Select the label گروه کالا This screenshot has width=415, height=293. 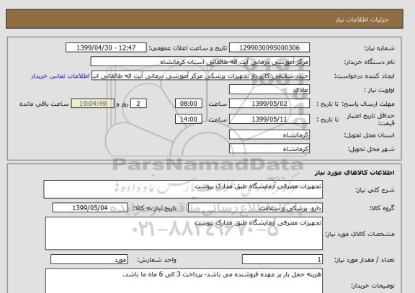coord(382,208)
